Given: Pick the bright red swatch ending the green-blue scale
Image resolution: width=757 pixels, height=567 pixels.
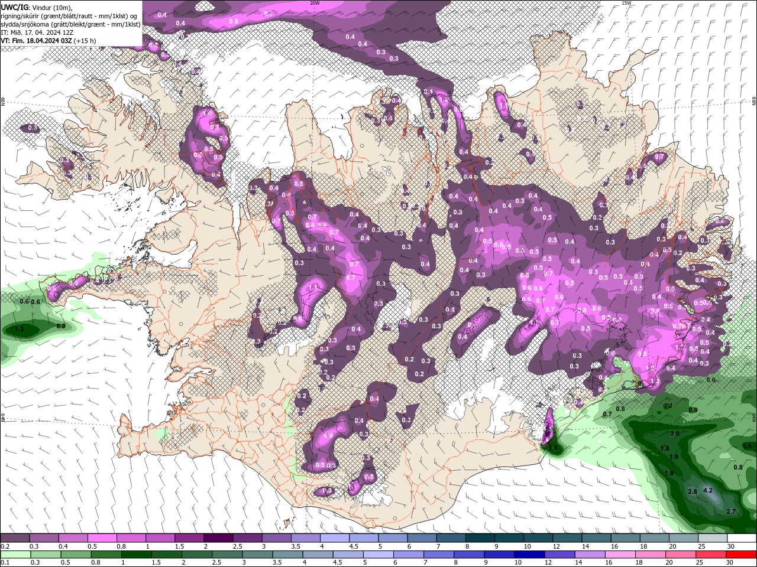Looking at the screenshot, I should pos(742,554).
